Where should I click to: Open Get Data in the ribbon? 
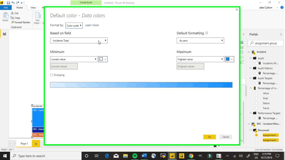pyautogui.click(x=38, y=18)
